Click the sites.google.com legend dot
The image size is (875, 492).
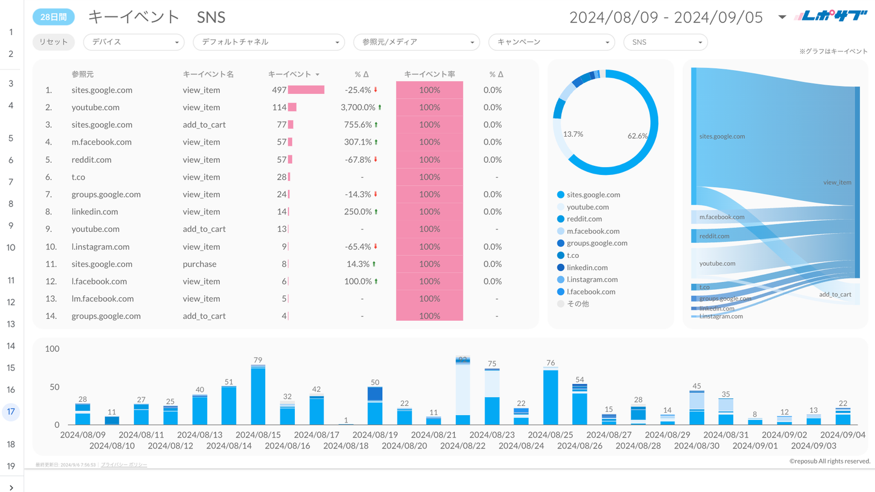pos(560,195)
